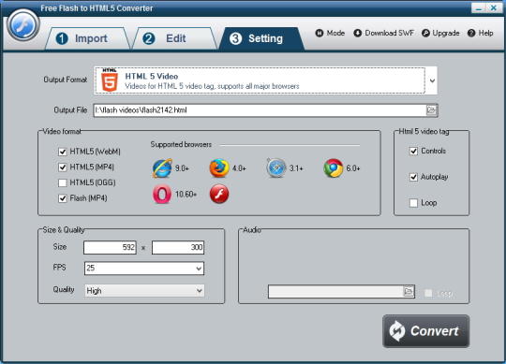This screenshot has height=364, width=506.
Task: Click the 'Output File' label
Action: coord(70,110)
